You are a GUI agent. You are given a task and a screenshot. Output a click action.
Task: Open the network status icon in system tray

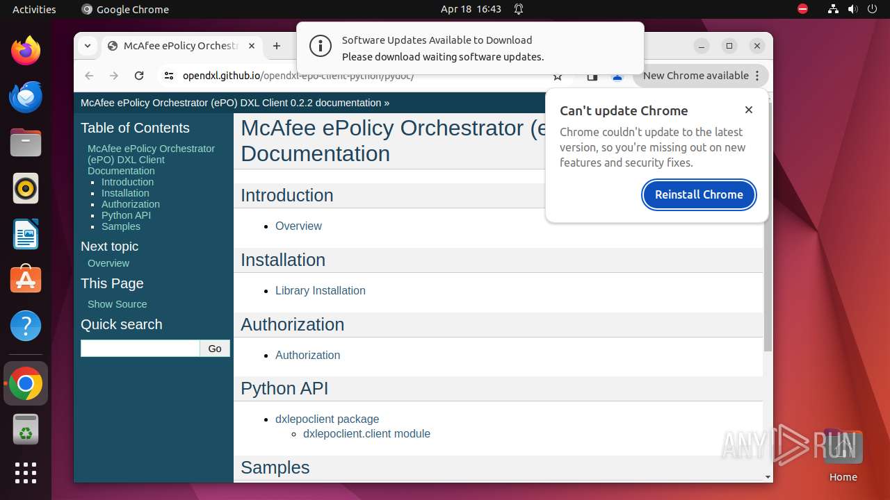tap(833, 9)
